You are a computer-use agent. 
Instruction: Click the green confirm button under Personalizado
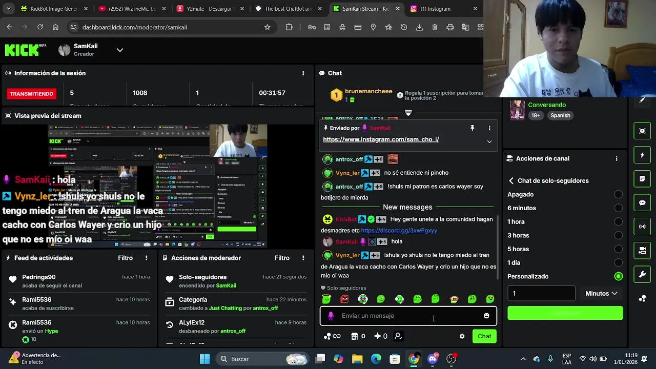[x=565, y=313]
